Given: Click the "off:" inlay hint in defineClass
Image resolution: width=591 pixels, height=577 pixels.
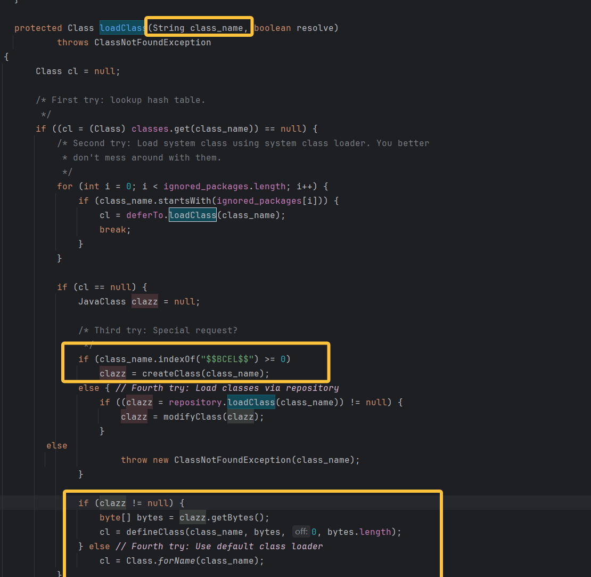Looking at the screenshot, I should click(301, 532).
